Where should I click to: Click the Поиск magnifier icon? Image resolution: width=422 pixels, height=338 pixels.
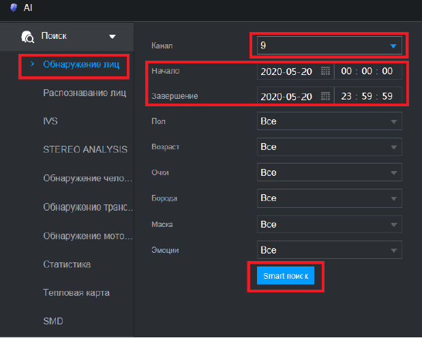pyautogui.click(x=28, y=36)
